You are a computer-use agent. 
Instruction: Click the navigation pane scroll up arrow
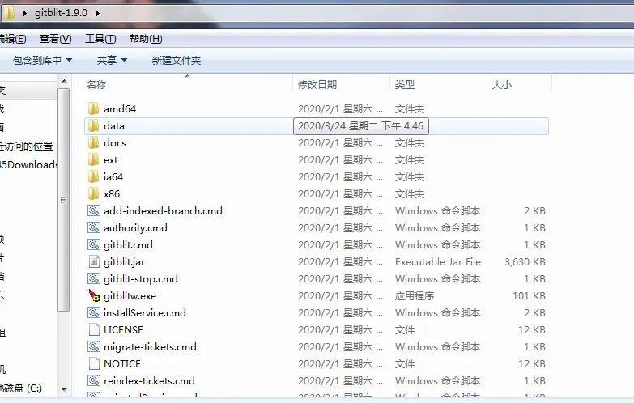tap(64, 81)
